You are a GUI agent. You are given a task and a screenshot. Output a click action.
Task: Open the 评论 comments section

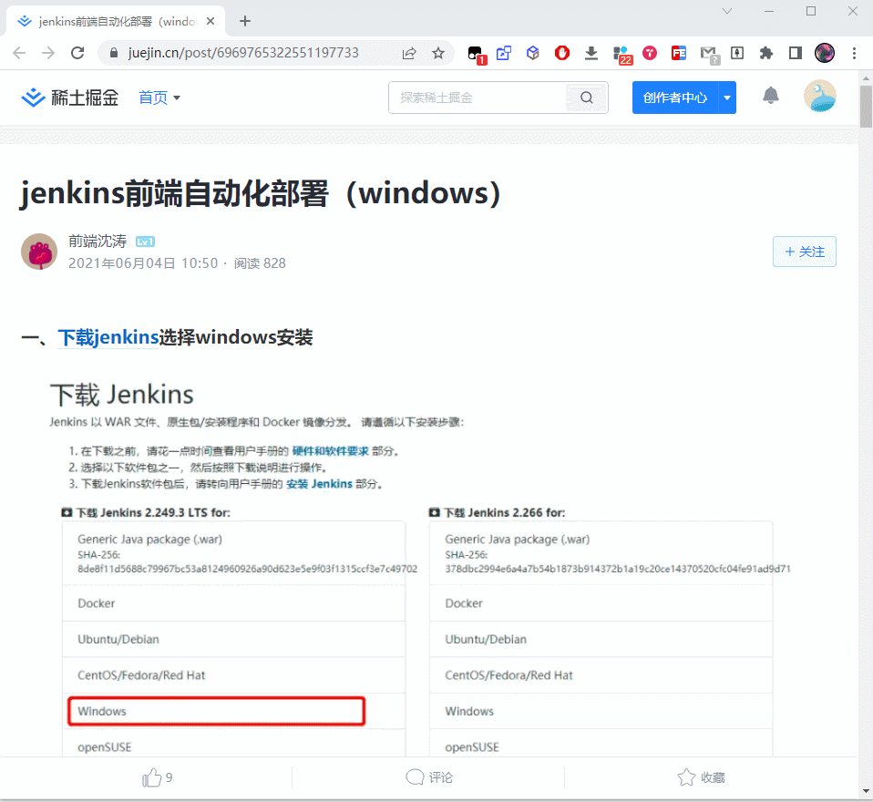pyautogui.click(x=428, y=777)
